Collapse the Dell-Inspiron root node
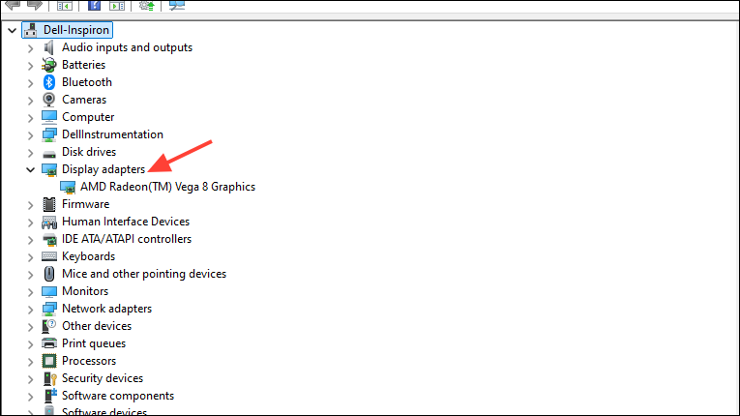The image size is (740, 416). point(13,31)
